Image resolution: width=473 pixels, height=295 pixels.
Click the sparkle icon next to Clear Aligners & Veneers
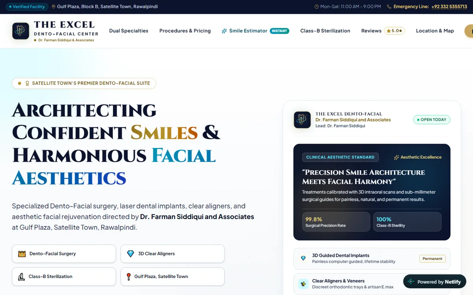(303, 284)
